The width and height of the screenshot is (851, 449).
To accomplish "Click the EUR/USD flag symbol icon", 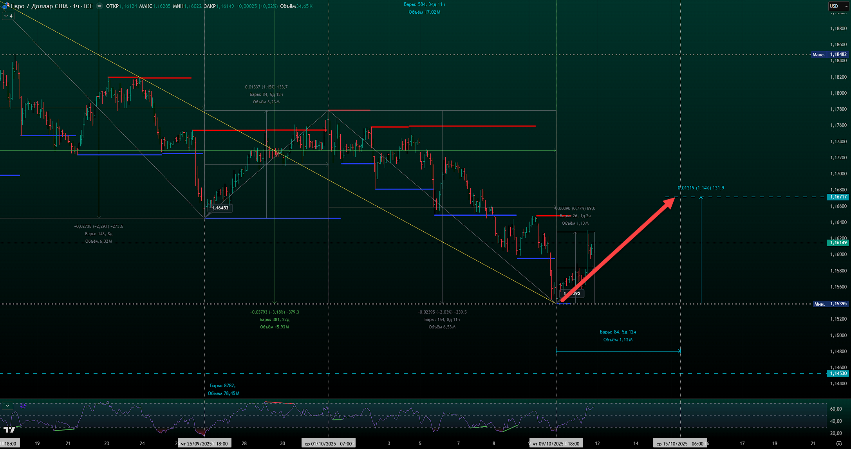I will pyautogui.click(x=5, y=6).
